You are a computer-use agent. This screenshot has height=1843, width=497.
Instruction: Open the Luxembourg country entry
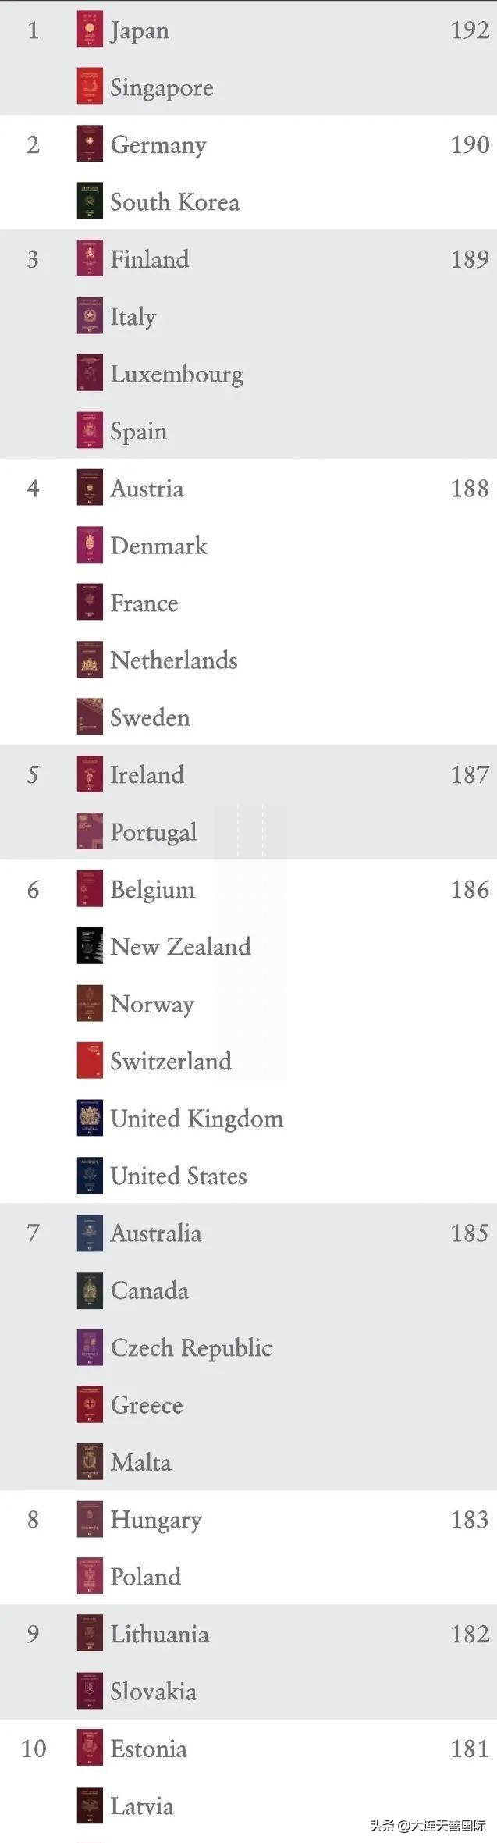tap(176, 374)
